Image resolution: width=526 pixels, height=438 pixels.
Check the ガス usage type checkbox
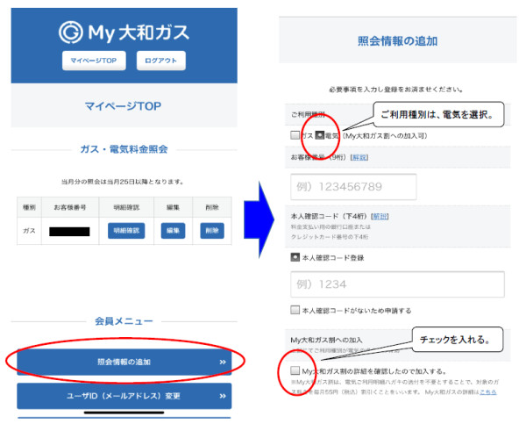295,135
